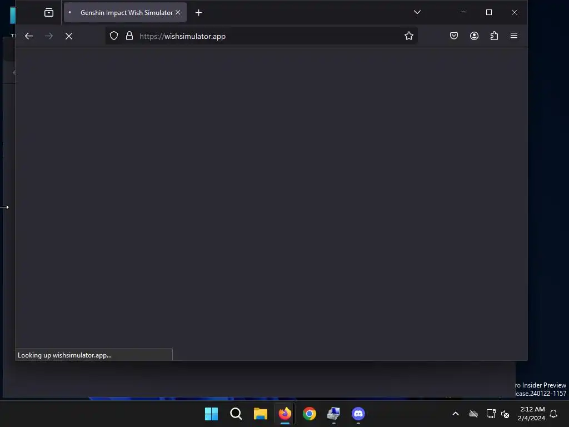Viewport: 569px width, 427px height.
Task: Click the OneDrive cloud tray icon
Action: (473, 414)
